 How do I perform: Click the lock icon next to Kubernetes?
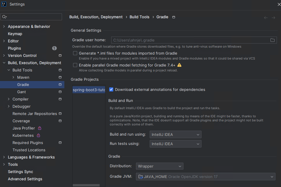tap(38, 135)
